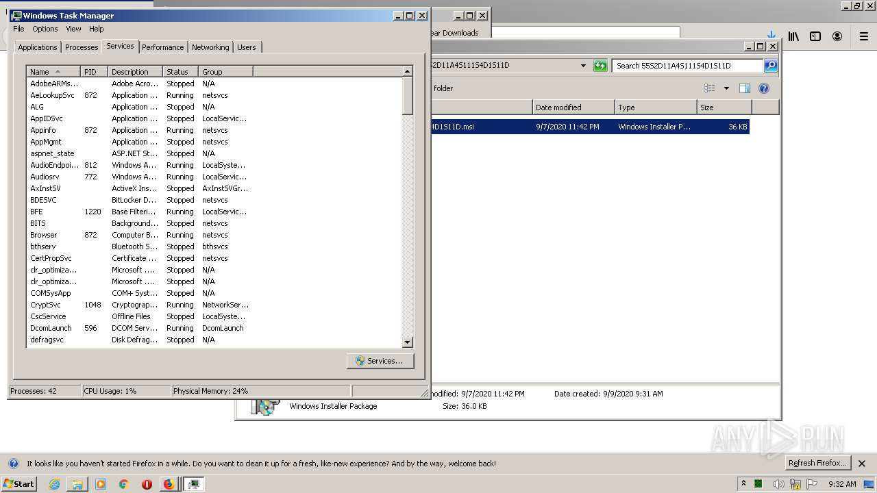The height and width of the screenshot is (493, 877).
Task: Click Windows Installer Package icon in details pane
Action: coord(265,406)
